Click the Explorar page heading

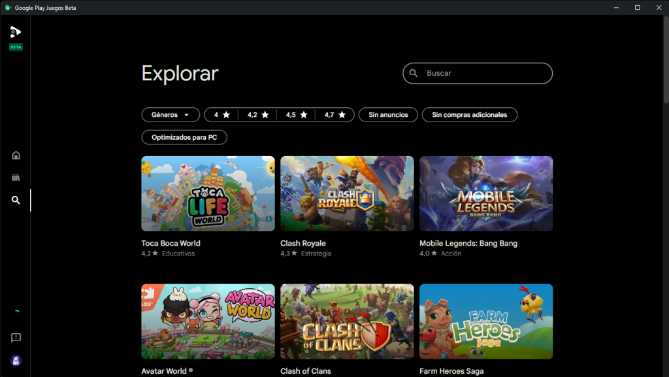point(180,73)
